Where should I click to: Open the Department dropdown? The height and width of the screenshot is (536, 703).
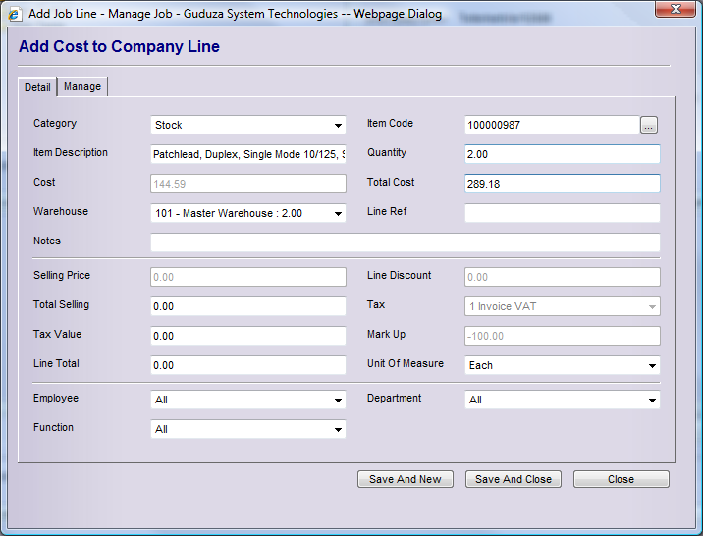click(562, 401)
